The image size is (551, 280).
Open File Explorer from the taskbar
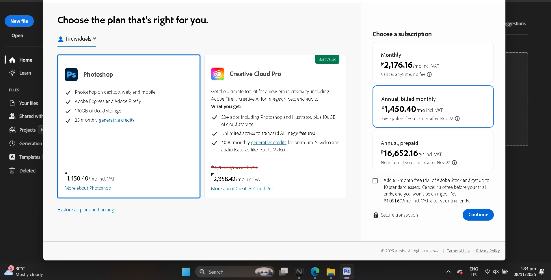point(331,272)
